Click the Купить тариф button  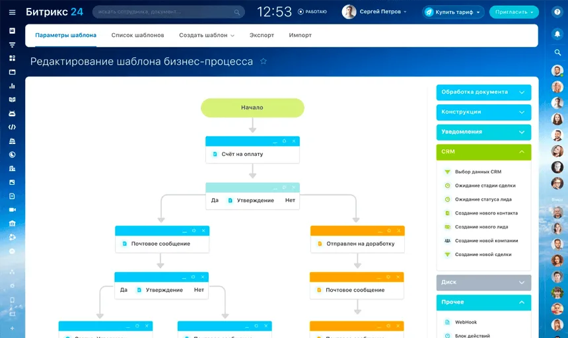coord(453,12)
